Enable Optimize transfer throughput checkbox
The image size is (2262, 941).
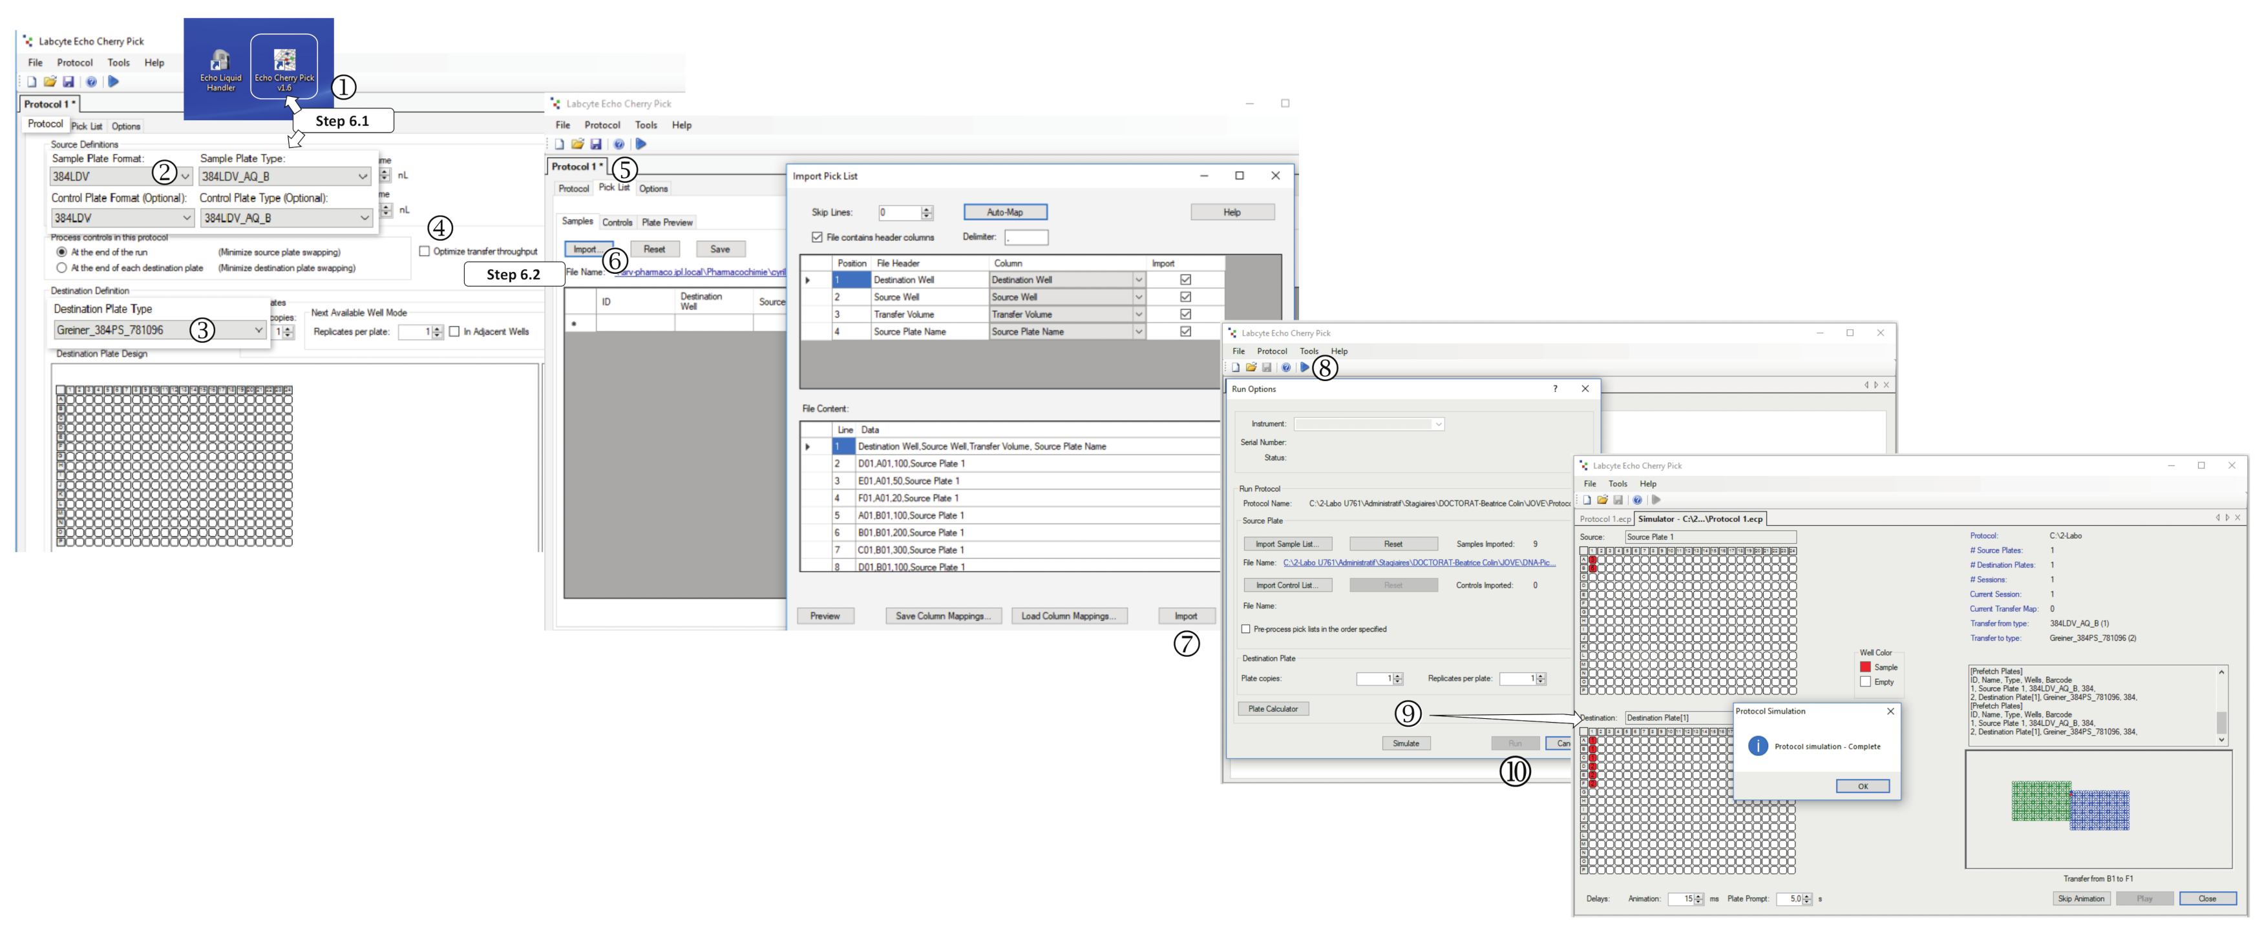pyautogui.click(x=425, y=251)
